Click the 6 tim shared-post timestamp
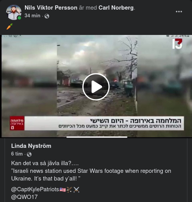Viewport: 192px width, 202px height. [x=17, y=154]
